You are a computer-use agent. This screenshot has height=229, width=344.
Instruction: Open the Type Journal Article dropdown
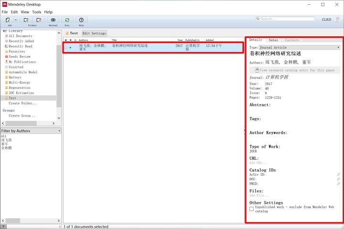point(300,47)
